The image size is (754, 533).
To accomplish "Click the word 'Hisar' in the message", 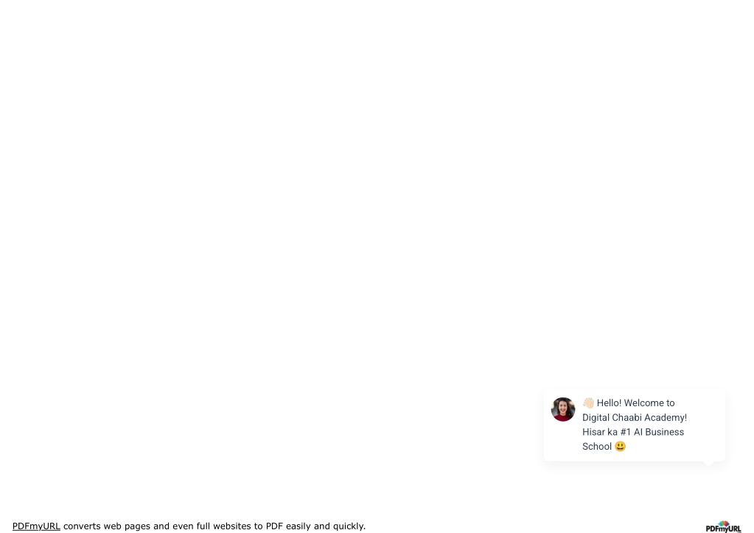I will pos(593,432).
